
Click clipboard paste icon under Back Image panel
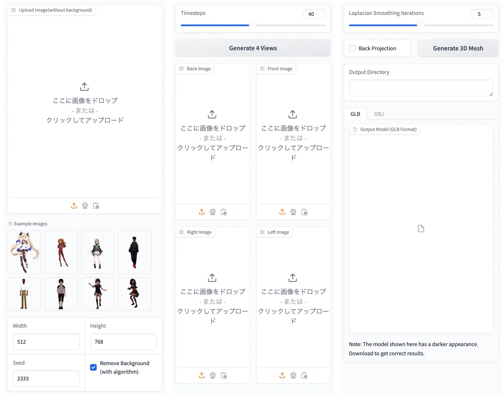(x=224, y=212)
